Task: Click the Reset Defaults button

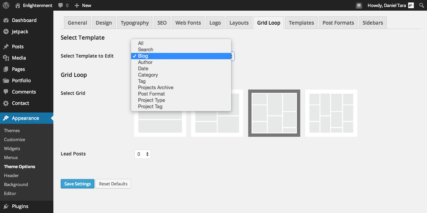Action: 113,184
